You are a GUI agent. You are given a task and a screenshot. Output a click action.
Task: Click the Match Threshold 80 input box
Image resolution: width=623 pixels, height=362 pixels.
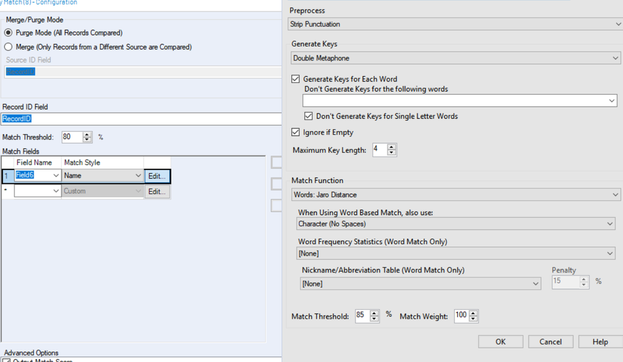tap(72, 137)
